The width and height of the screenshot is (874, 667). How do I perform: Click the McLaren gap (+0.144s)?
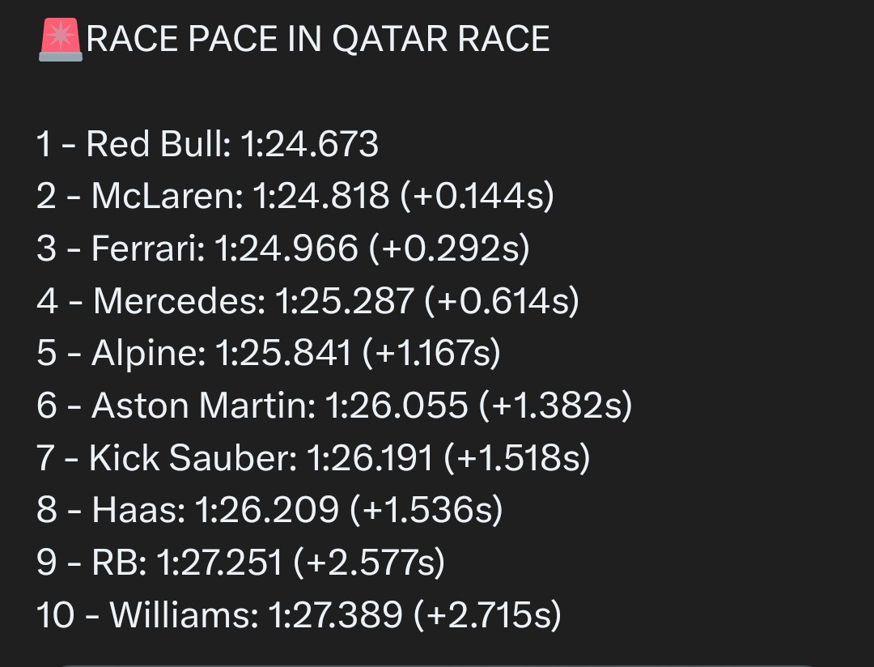click(477, 197)
